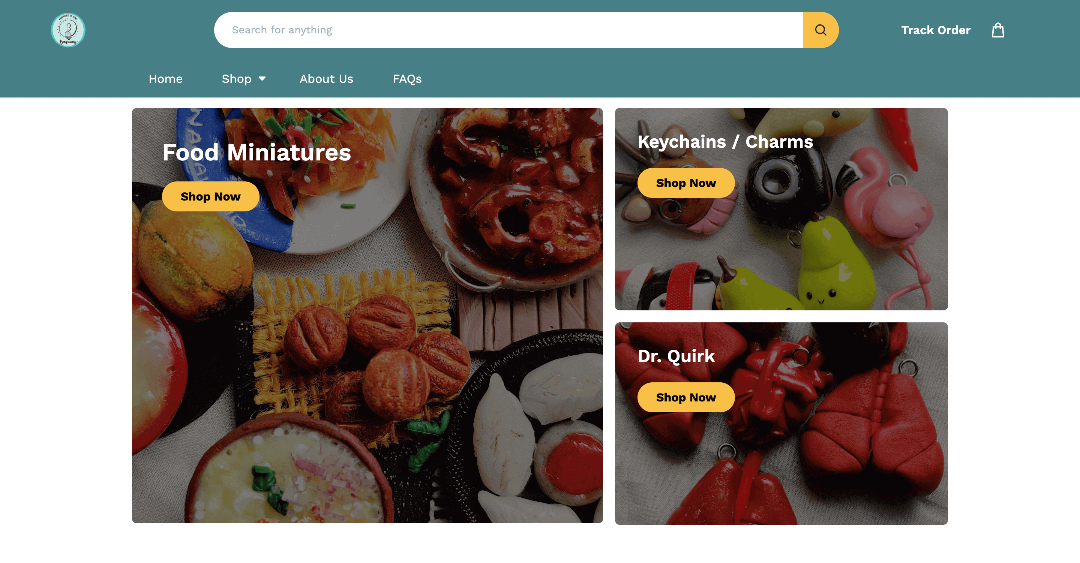The image size is (1080, 563).
Task: Click Shop Now under Food Miniatures
Action: tap(210, 196)
